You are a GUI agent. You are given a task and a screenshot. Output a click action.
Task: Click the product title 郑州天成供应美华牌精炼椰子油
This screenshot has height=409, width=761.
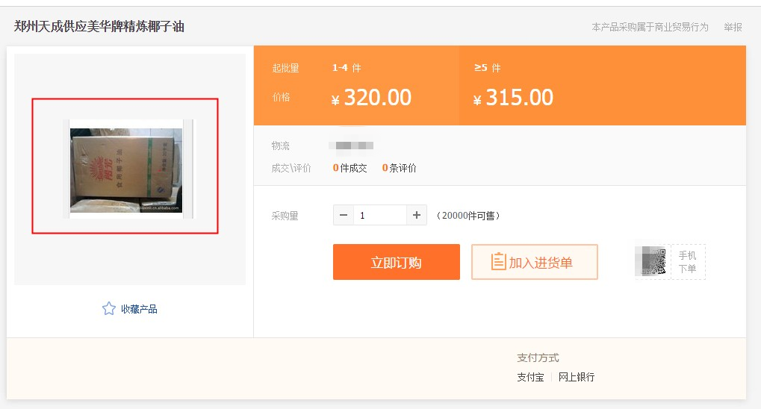coord(99,27)
